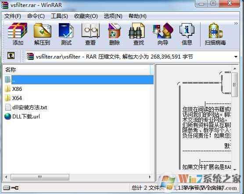Screen dimensions: 244x194
Task: Select the dll安装方法.txt file
Action: [26, 107]
